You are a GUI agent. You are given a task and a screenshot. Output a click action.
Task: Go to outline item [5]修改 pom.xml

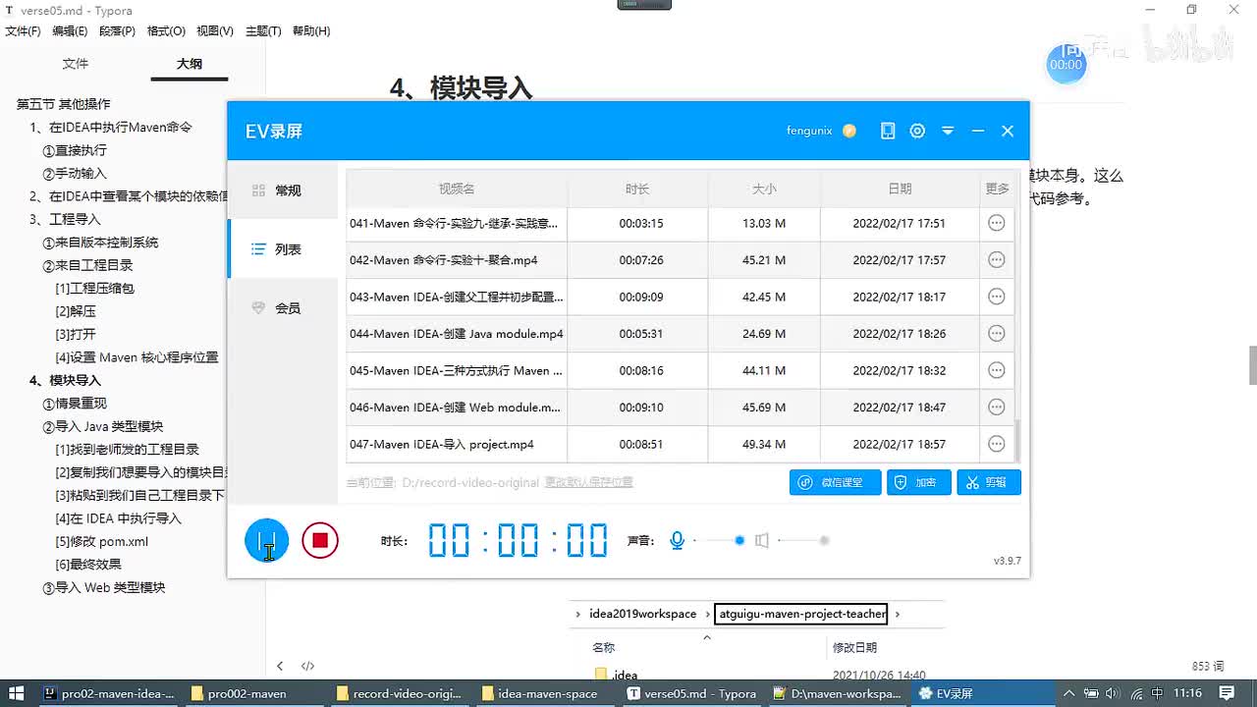click(x=102, y=541)
